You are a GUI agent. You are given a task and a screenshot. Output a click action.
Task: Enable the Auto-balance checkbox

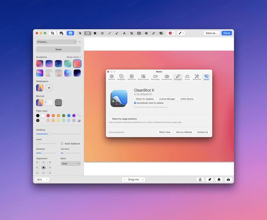tap(62, 143)
